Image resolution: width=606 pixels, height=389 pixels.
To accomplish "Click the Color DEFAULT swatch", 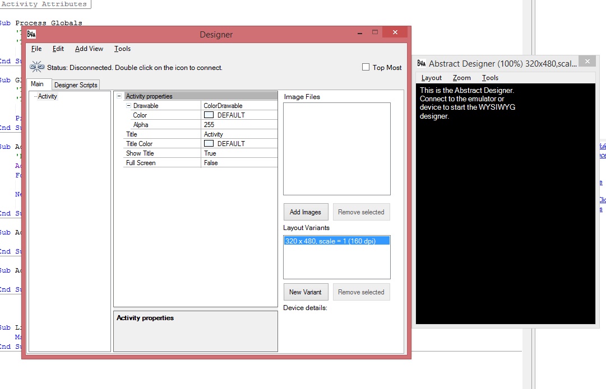I will pos(209,115).
